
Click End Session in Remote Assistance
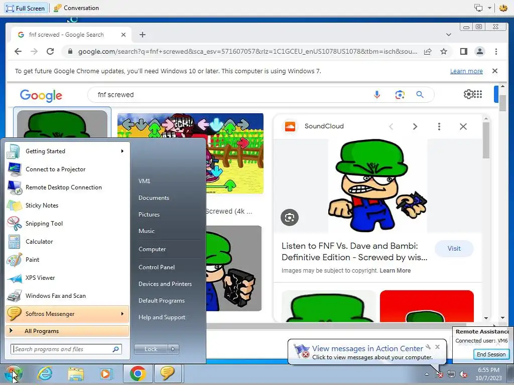coord(491,354)
